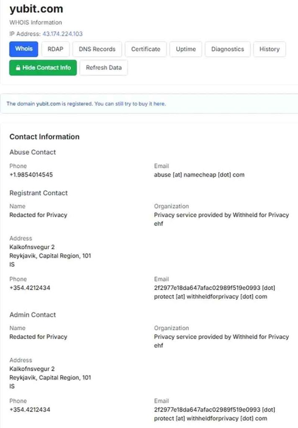The height and width of the screenshot is (428, 298).
Task: Click the registrant phone number +354.4212434
Action: click(x=30, y=288)
